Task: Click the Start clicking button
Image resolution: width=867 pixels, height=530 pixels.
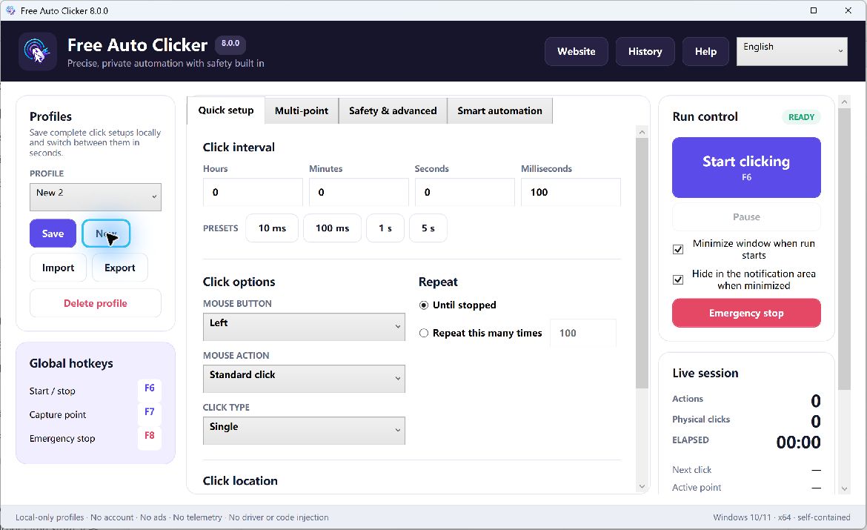Action: click(746, 168)
